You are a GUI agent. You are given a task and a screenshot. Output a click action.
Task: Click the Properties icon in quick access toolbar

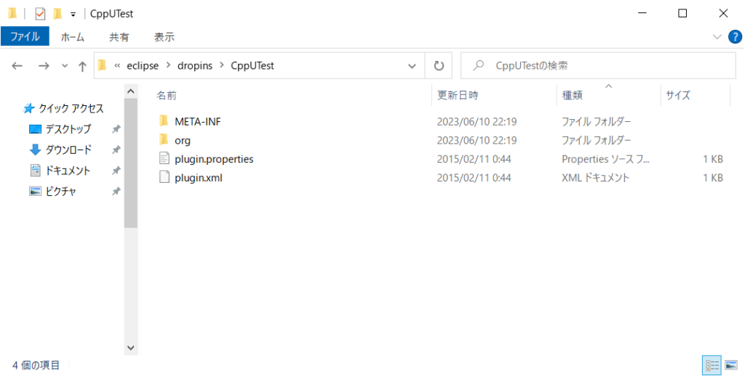[x=41, y=14]
